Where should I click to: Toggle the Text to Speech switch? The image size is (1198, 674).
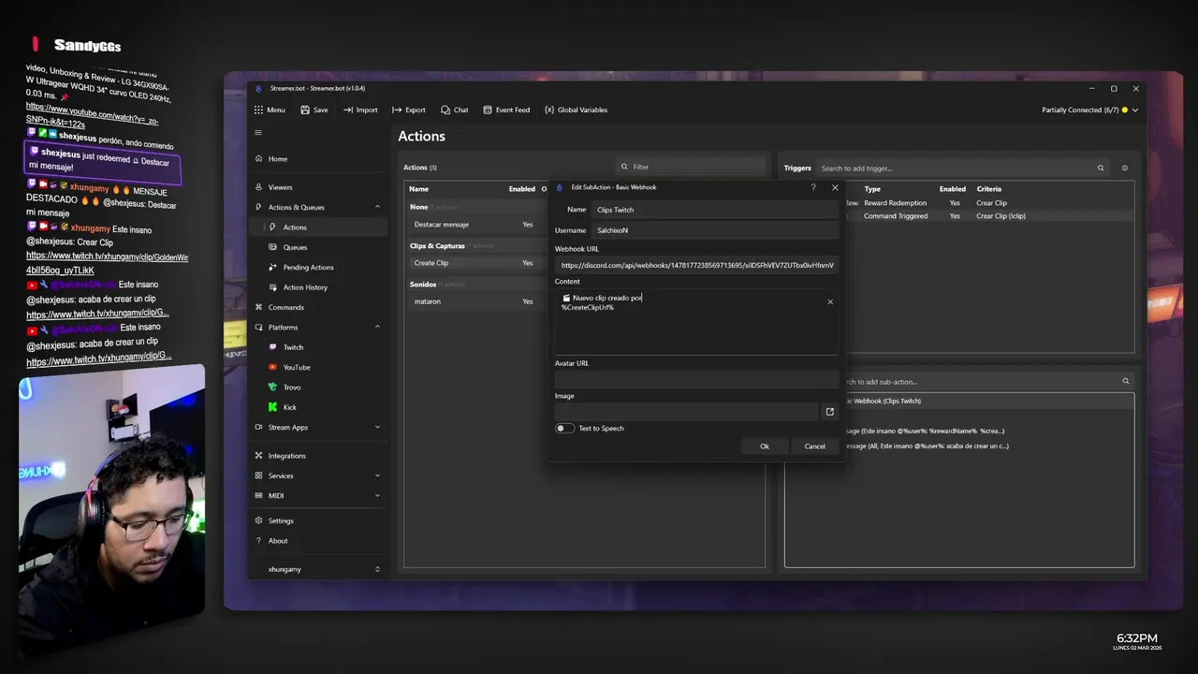pos(564,428)
